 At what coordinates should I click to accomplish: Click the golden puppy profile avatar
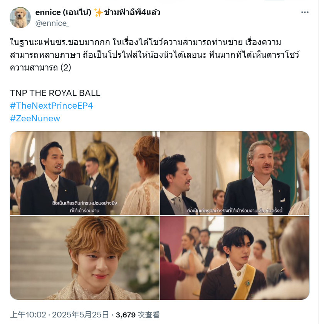20,18
